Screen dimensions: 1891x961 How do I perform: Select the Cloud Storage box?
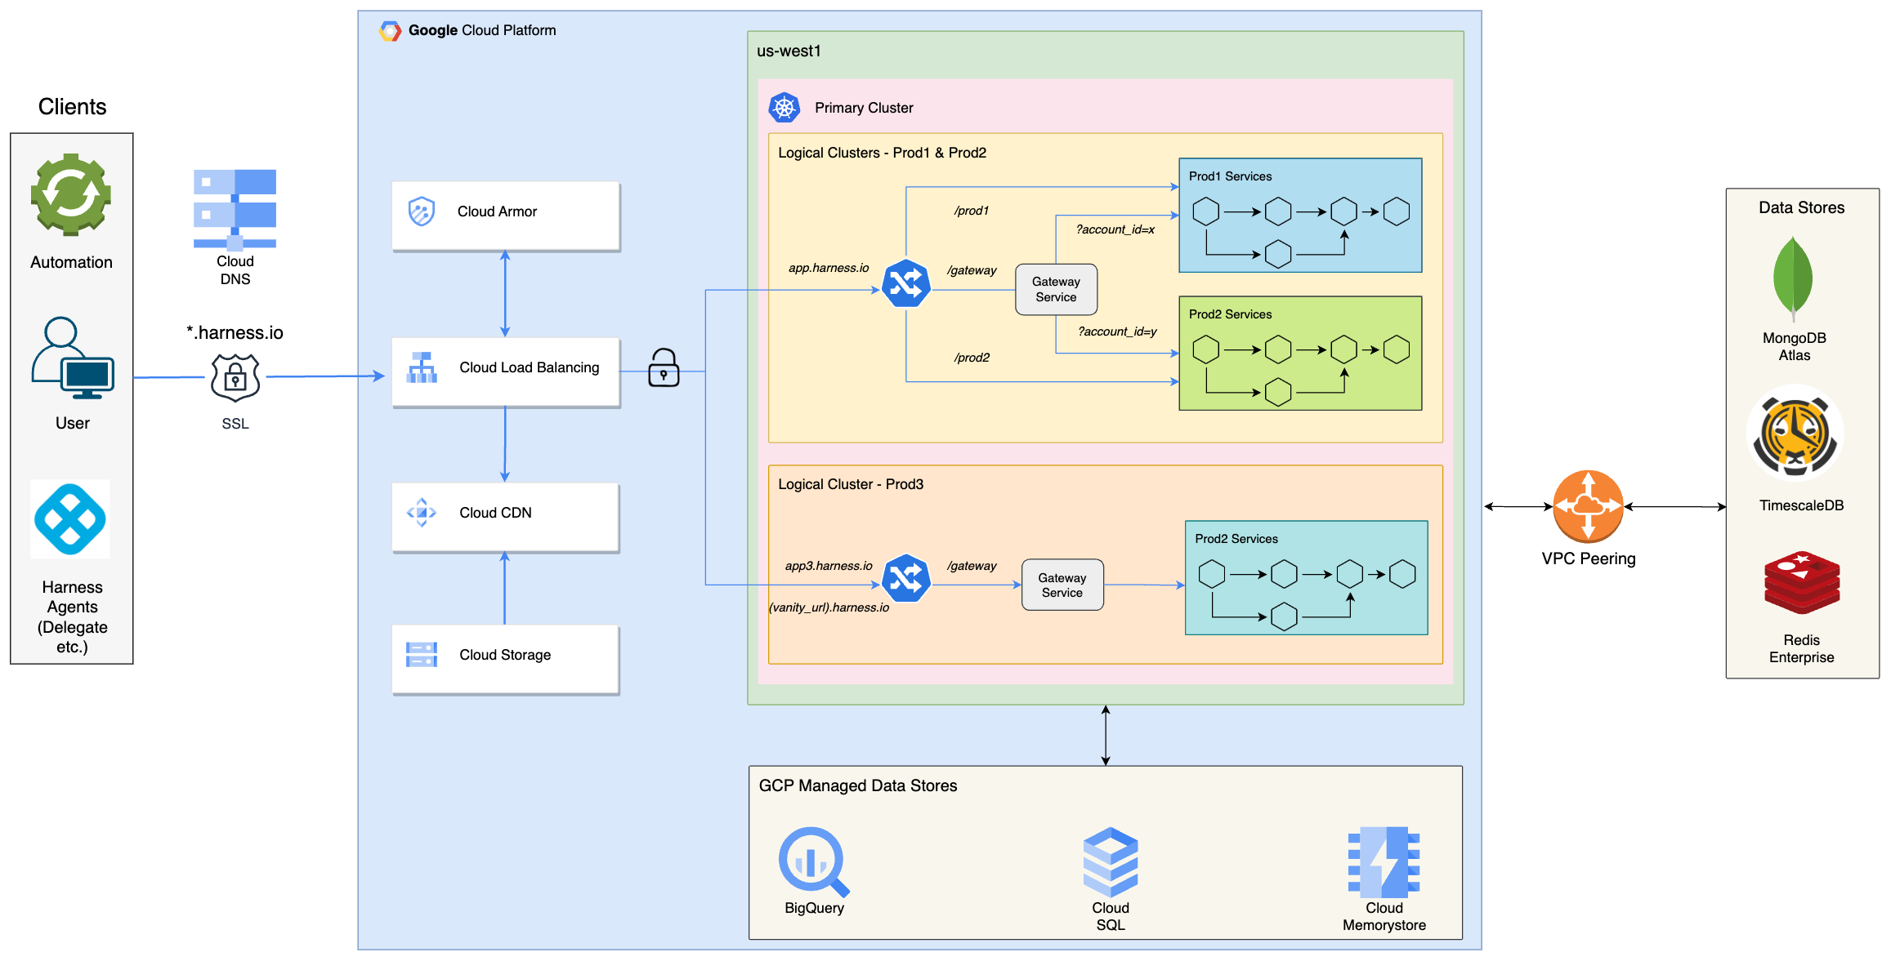[x=505, y=659]
